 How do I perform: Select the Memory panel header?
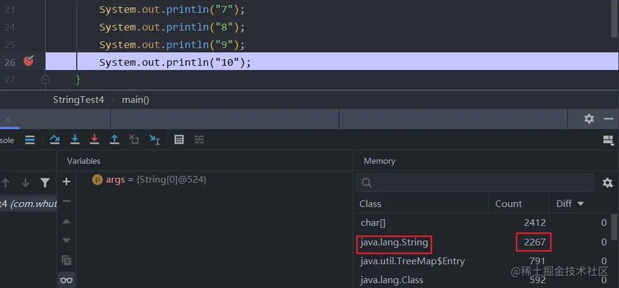380,161
